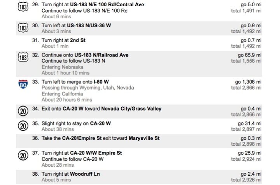Click the US-183 shield icon beside step 32
Screen dimensions: 280x185
(x=23, y=57)
